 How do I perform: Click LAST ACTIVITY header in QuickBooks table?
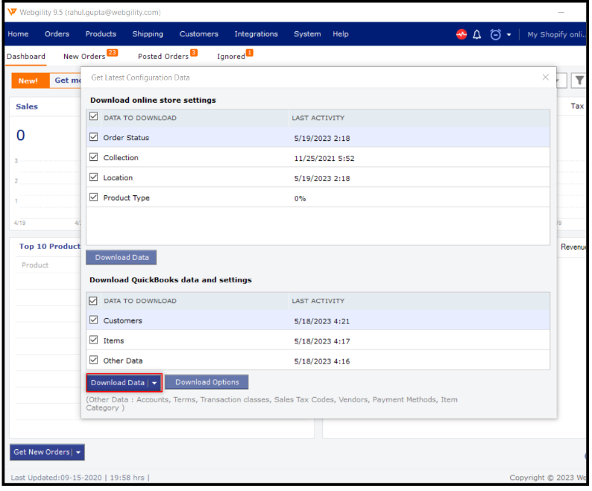pyautogui.click(x=318, y=302)
